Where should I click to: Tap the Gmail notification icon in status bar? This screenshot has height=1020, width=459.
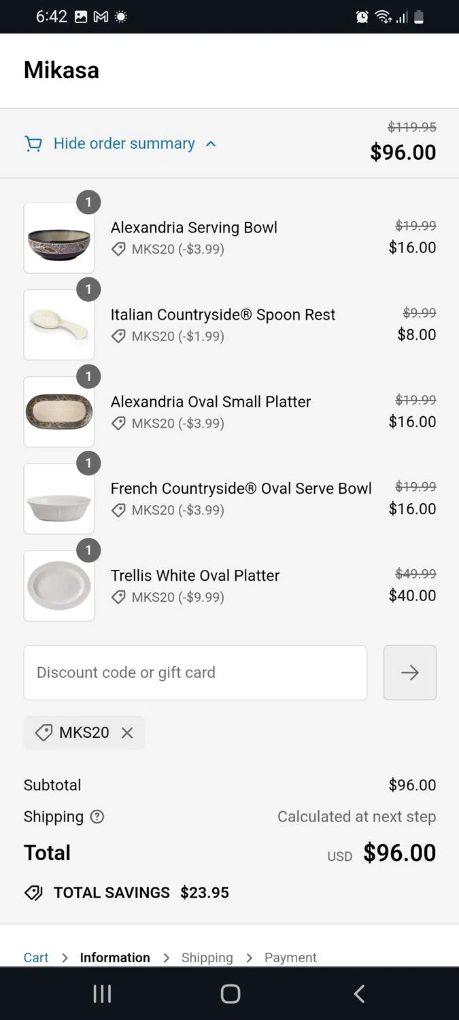(x=101, y=17)
